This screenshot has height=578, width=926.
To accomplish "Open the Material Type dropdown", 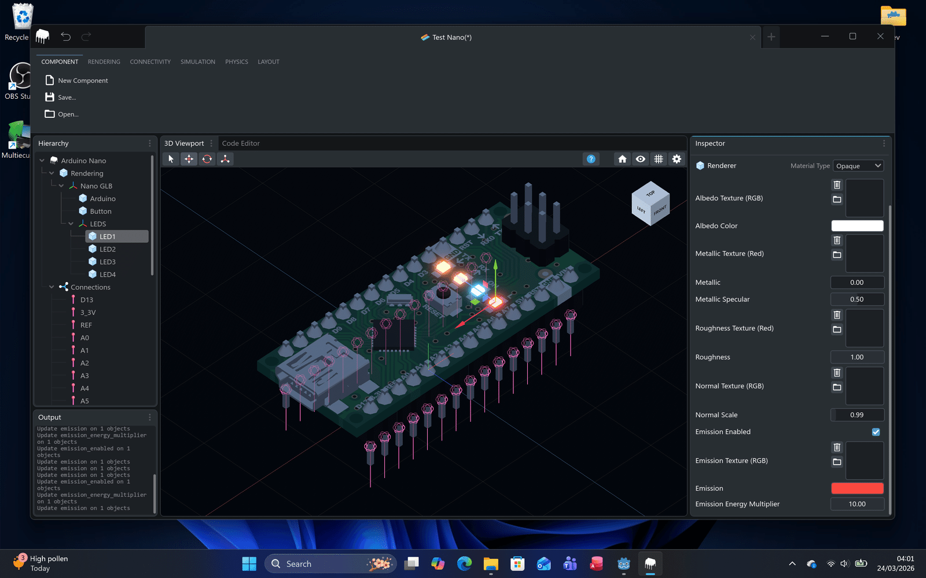I will pyautogui.click(x=858, y=166).
